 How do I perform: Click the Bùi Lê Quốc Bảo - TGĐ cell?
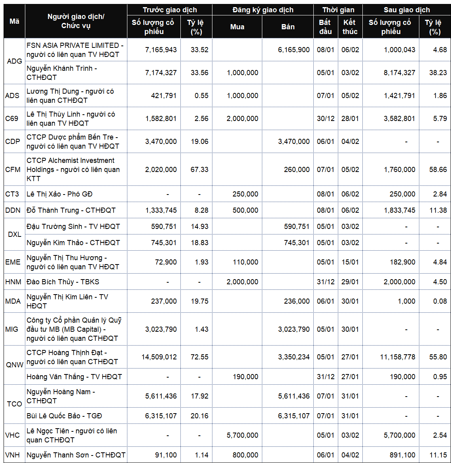64,416
